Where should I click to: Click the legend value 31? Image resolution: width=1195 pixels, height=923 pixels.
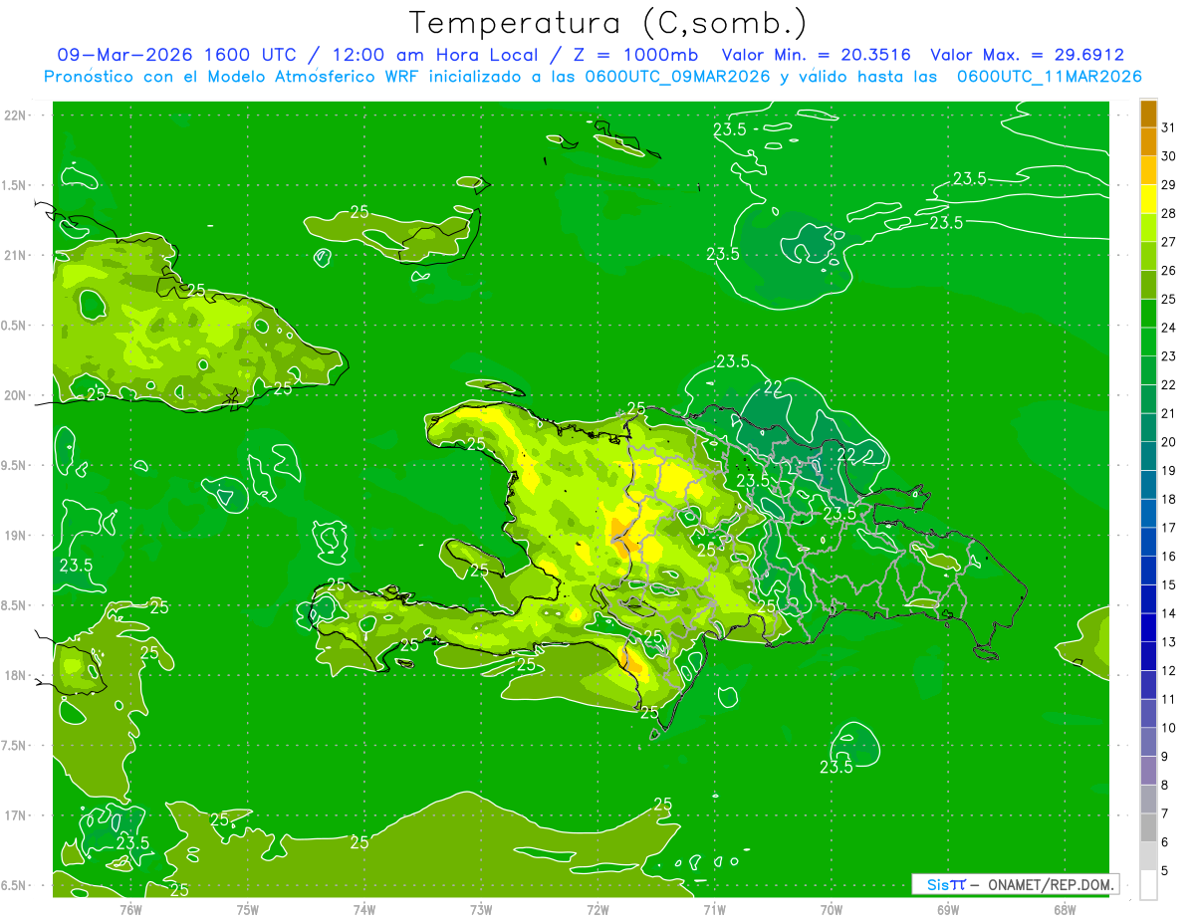point(1169,127)
